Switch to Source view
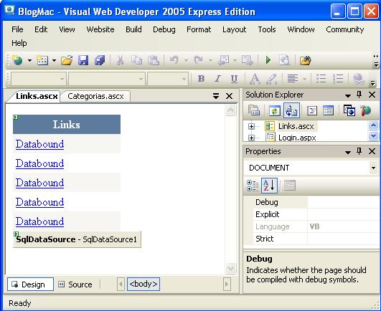 pos(75,284)
